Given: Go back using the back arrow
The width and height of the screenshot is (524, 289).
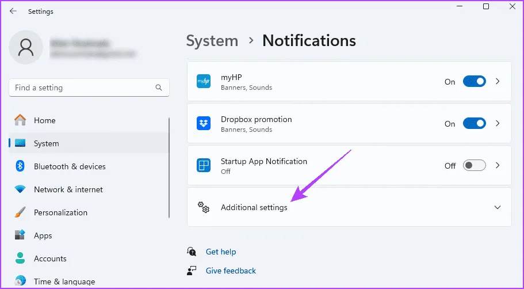Looking at the screenshot, I should pos(13,11).
